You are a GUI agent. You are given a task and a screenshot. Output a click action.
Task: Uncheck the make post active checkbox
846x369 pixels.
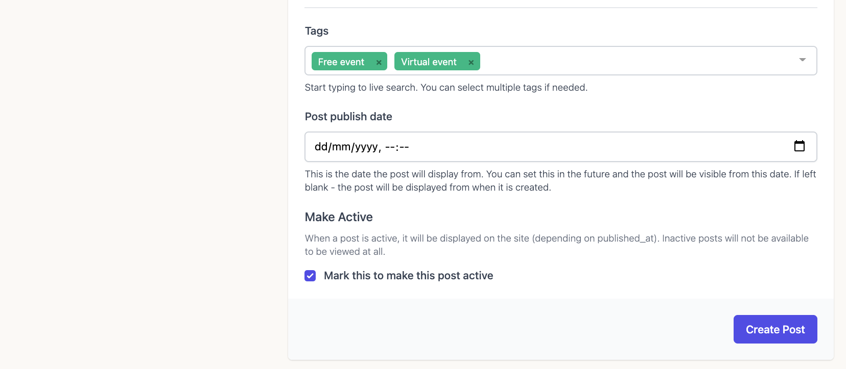pyautogui.click(x=310, y=276)
